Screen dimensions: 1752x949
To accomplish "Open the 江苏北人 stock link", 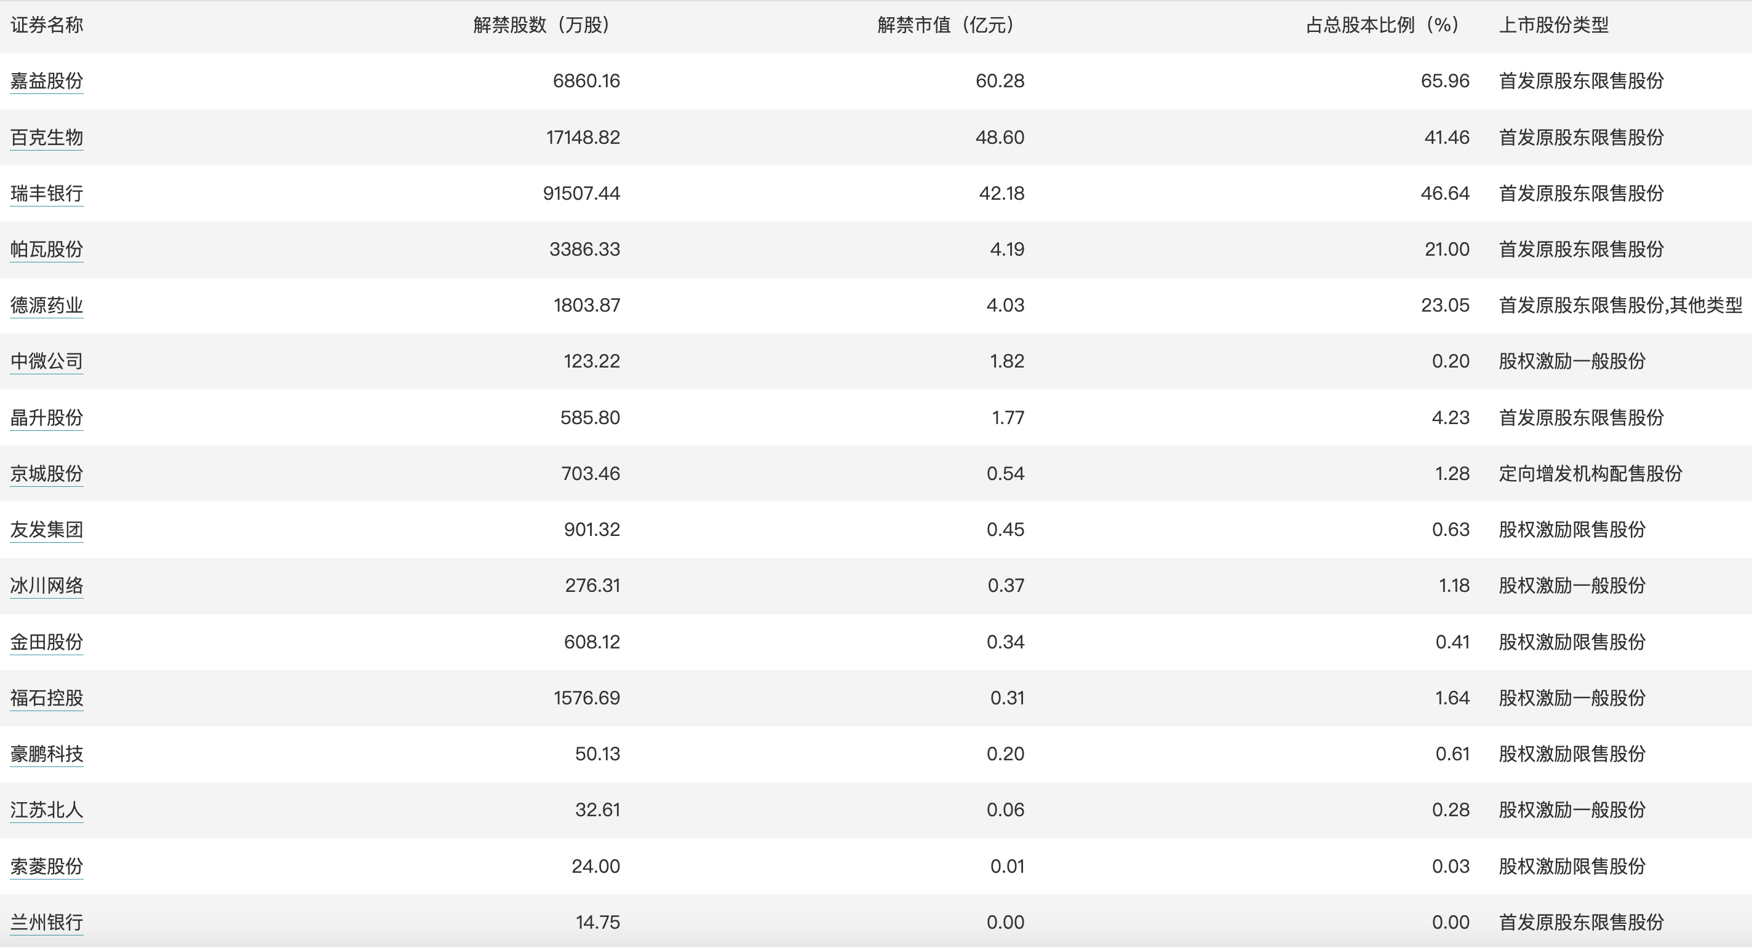I will pyautogui.click(x=46, y=811).
